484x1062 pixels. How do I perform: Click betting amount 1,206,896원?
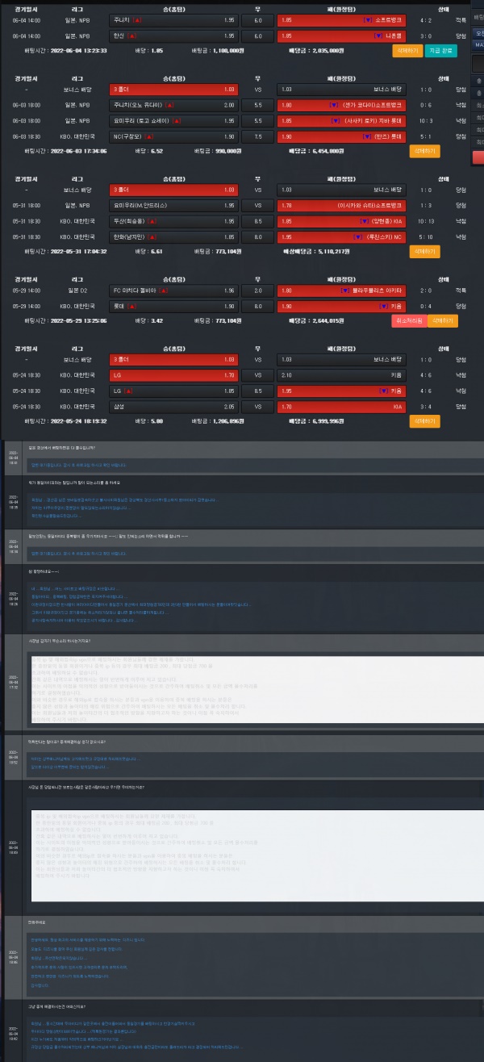click(x=227, y=421)
